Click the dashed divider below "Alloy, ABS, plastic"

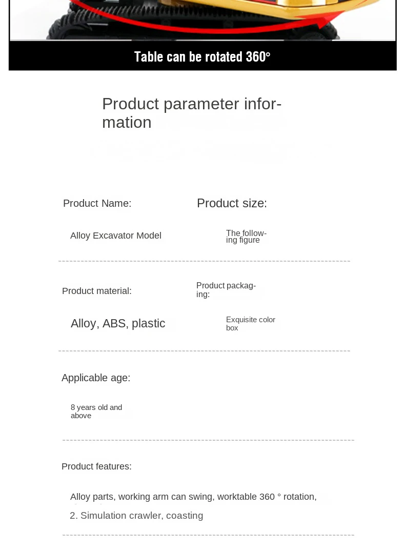coord(204,351)
